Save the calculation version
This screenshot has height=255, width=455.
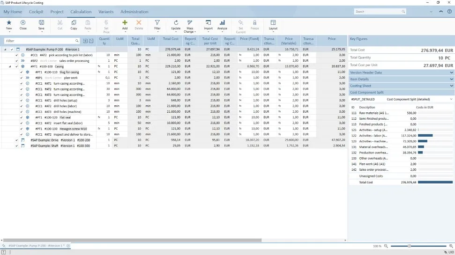pos(41,22)
